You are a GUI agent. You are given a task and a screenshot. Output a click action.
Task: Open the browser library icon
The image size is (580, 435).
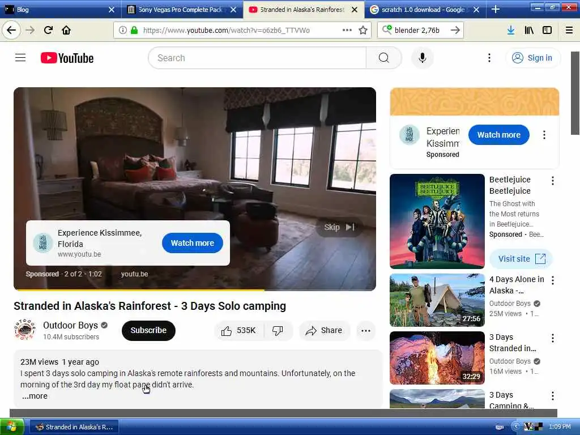coord(529,30)
